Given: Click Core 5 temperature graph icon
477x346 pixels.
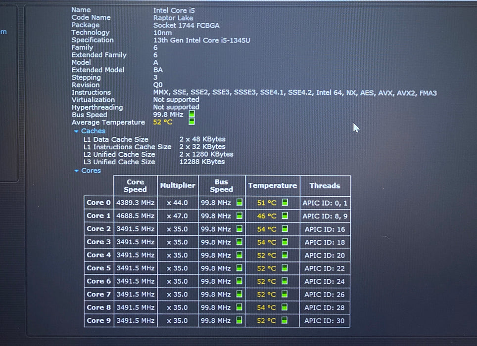Looking at the screenshot, I should coord(285,268).
